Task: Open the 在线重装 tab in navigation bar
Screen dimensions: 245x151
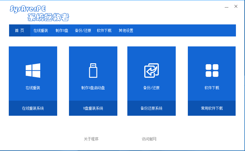Action: coord(41,30)
